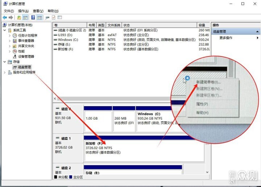
Task: Select the 1.00 GB partition on 磁盘 0
Action: click(x=98, y=119)
